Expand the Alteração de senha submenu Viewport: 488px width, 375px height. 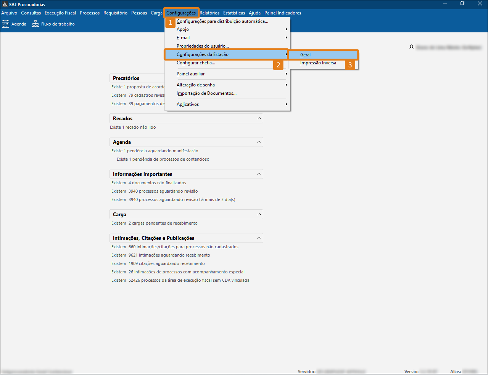[x=196, y=85]
